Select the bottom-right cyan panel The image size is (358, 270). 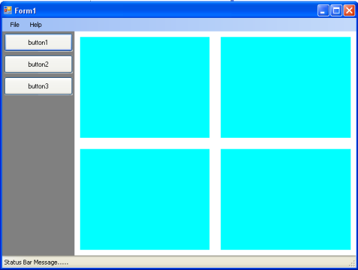pos(286,199)
